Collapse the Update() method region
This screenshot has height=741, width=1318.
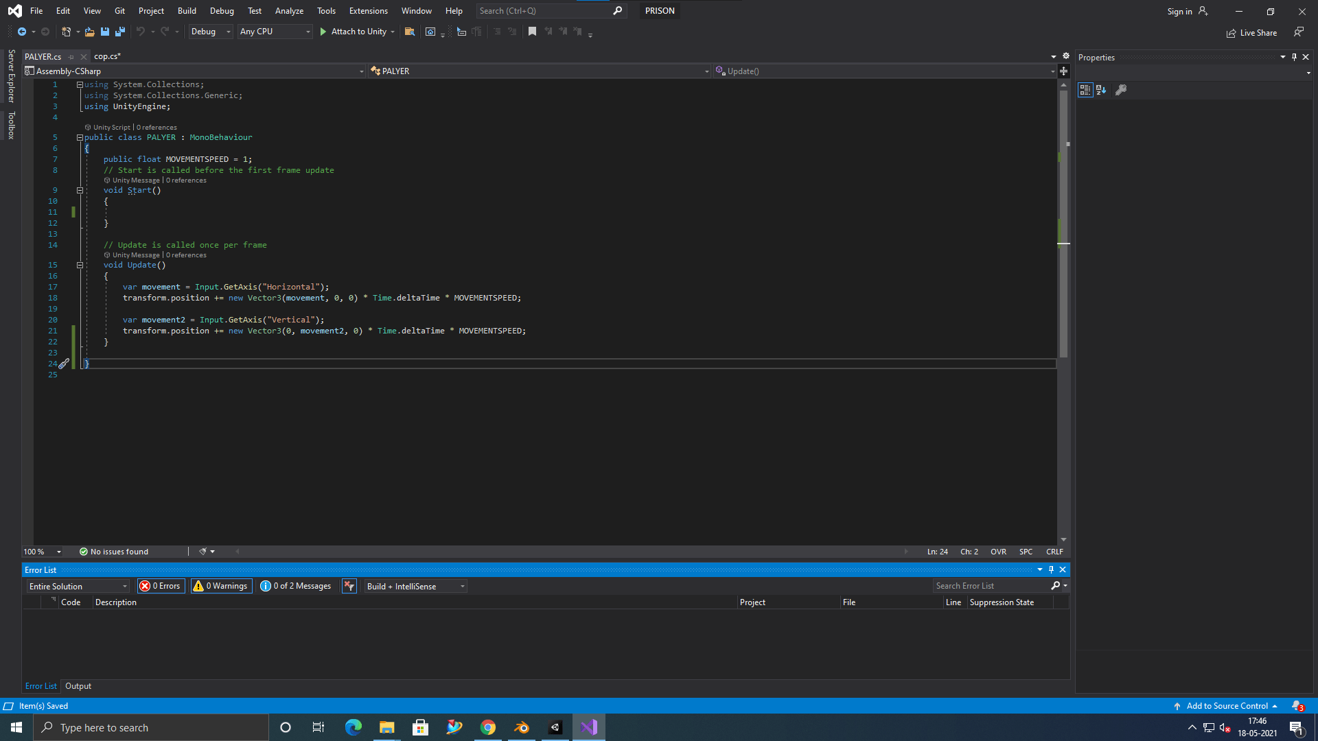click(80, 265)
